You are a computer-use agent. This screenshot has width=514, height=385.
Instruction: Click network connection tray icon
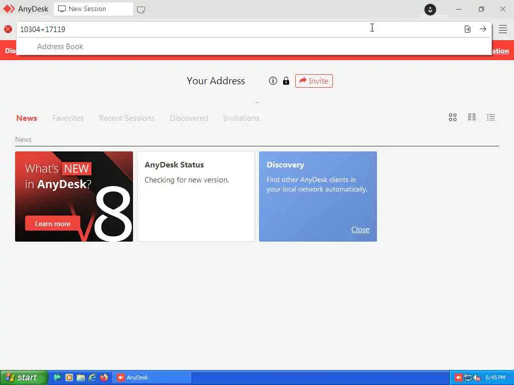tap(467, 378)
